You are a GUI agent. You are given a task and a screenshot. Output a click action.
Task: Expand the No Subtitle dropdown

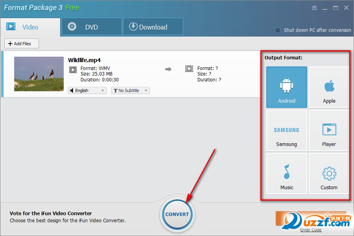tap(131, 90)
